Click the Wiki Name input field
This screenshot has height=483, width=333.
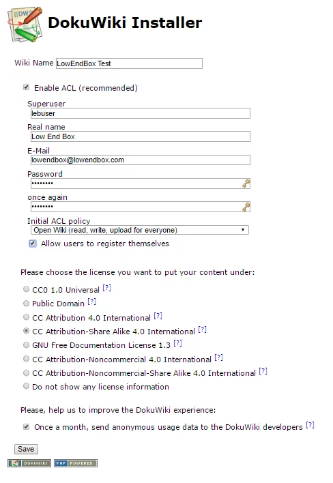129,63
